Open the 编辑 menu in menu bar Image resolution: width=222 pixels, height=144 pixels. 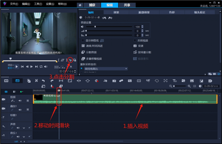point(26,4)
